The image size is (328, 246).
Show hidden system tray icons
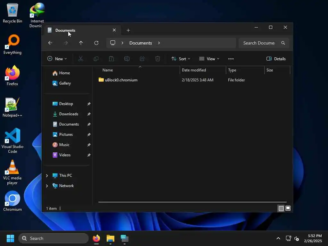tap(278, 238)
